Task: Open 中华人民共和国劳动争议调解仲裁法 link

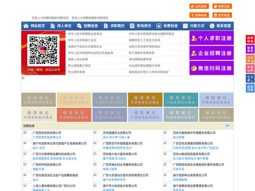Action: [152, 34]
